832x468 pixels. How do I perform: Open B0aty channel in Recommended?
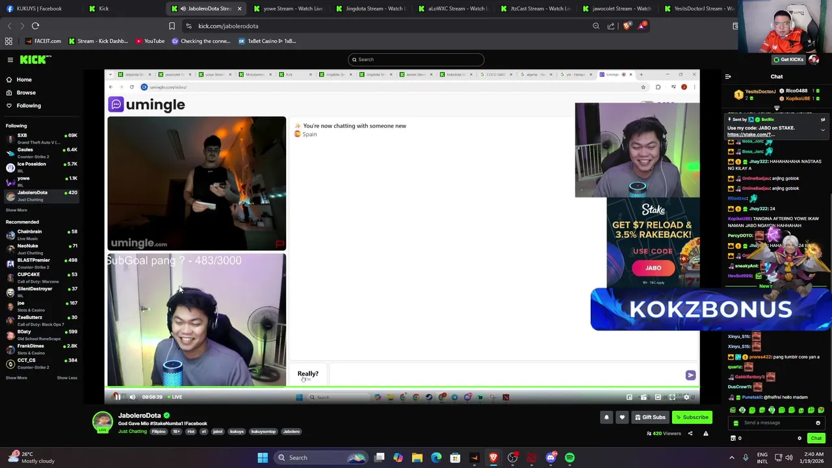point(42,335)
